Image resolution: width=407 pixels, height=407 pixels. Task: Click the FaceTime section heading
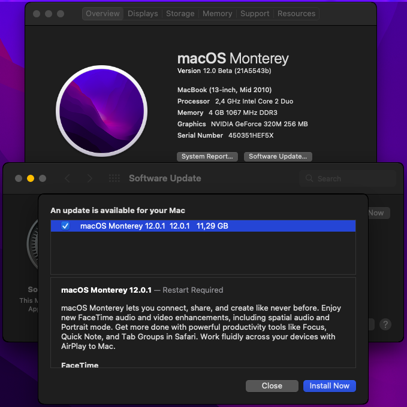80,365
